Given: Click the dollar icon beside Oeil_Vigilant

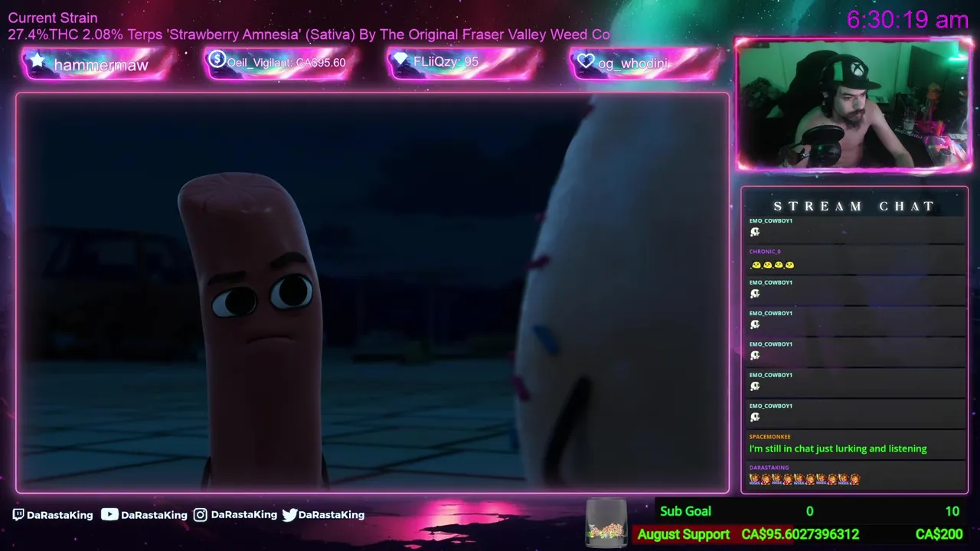Looking at the screenshot, I should (x=217, y=59).
